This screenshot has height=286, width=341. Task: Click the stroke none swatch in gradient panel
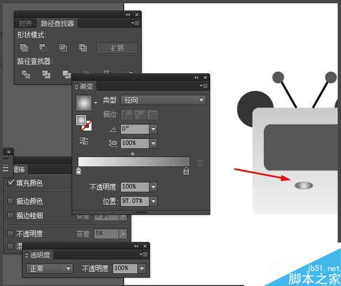[87, 126]
